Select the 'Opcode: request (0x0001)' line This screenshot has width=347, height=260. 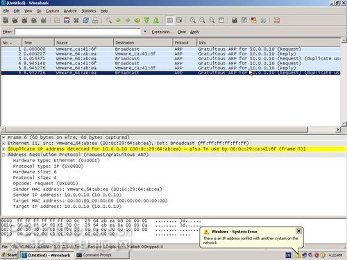pyautogui.click(x=45, y=184)
